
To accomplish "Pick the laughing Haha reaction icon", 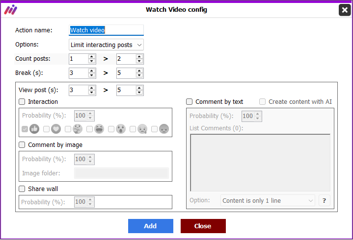I will (x=99, y=129).
